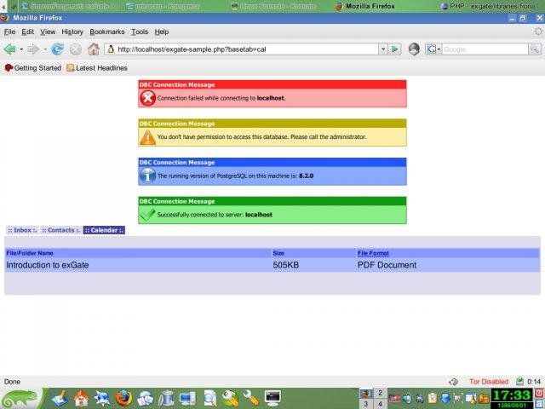
Task: Open the openSUSE start menu
Action: click(20, 399)
